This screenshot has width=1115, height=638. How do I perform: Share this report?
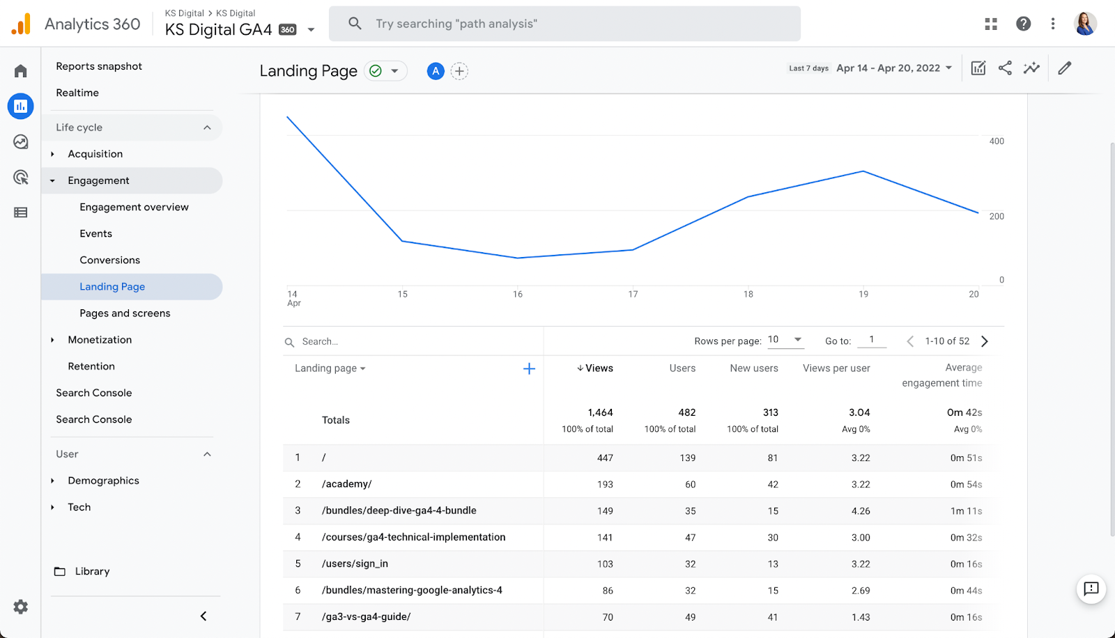pos(1005,68)
